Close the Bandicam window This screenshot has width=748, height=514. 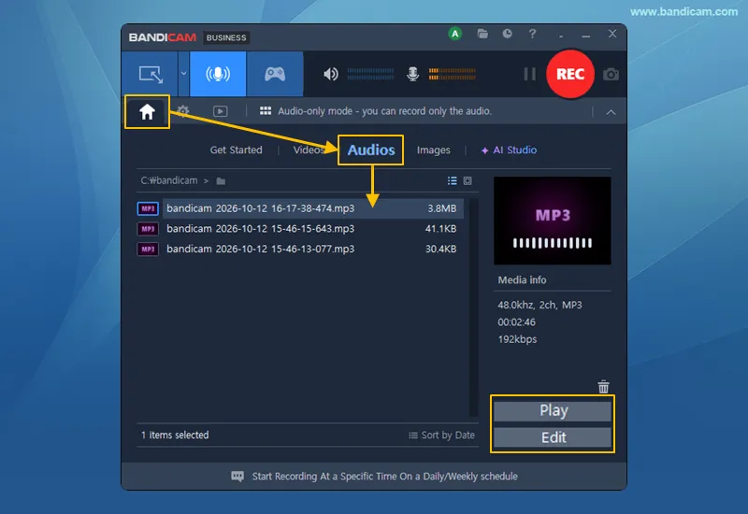(612, 34)
